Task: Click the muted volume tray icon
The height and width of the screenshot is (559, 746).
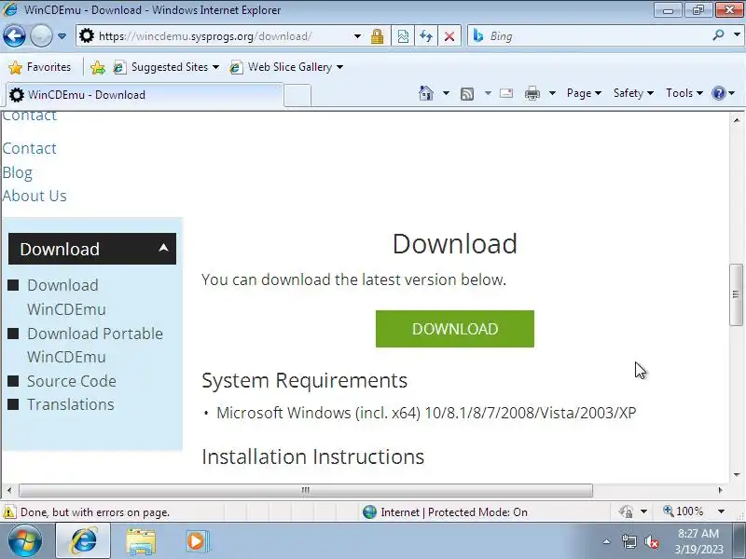Action: (x=651, y=541)
